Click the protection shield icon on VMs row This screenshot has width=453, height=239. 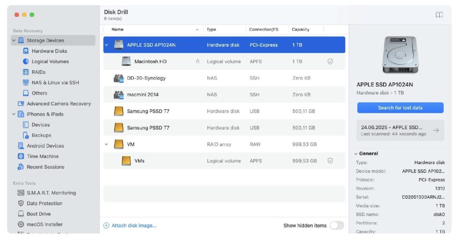330,161
